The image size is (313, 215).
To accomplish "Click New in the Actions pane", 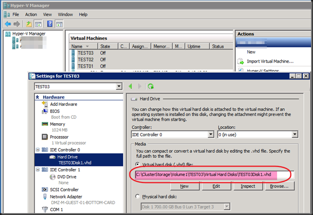I will (x=251, y=52).
